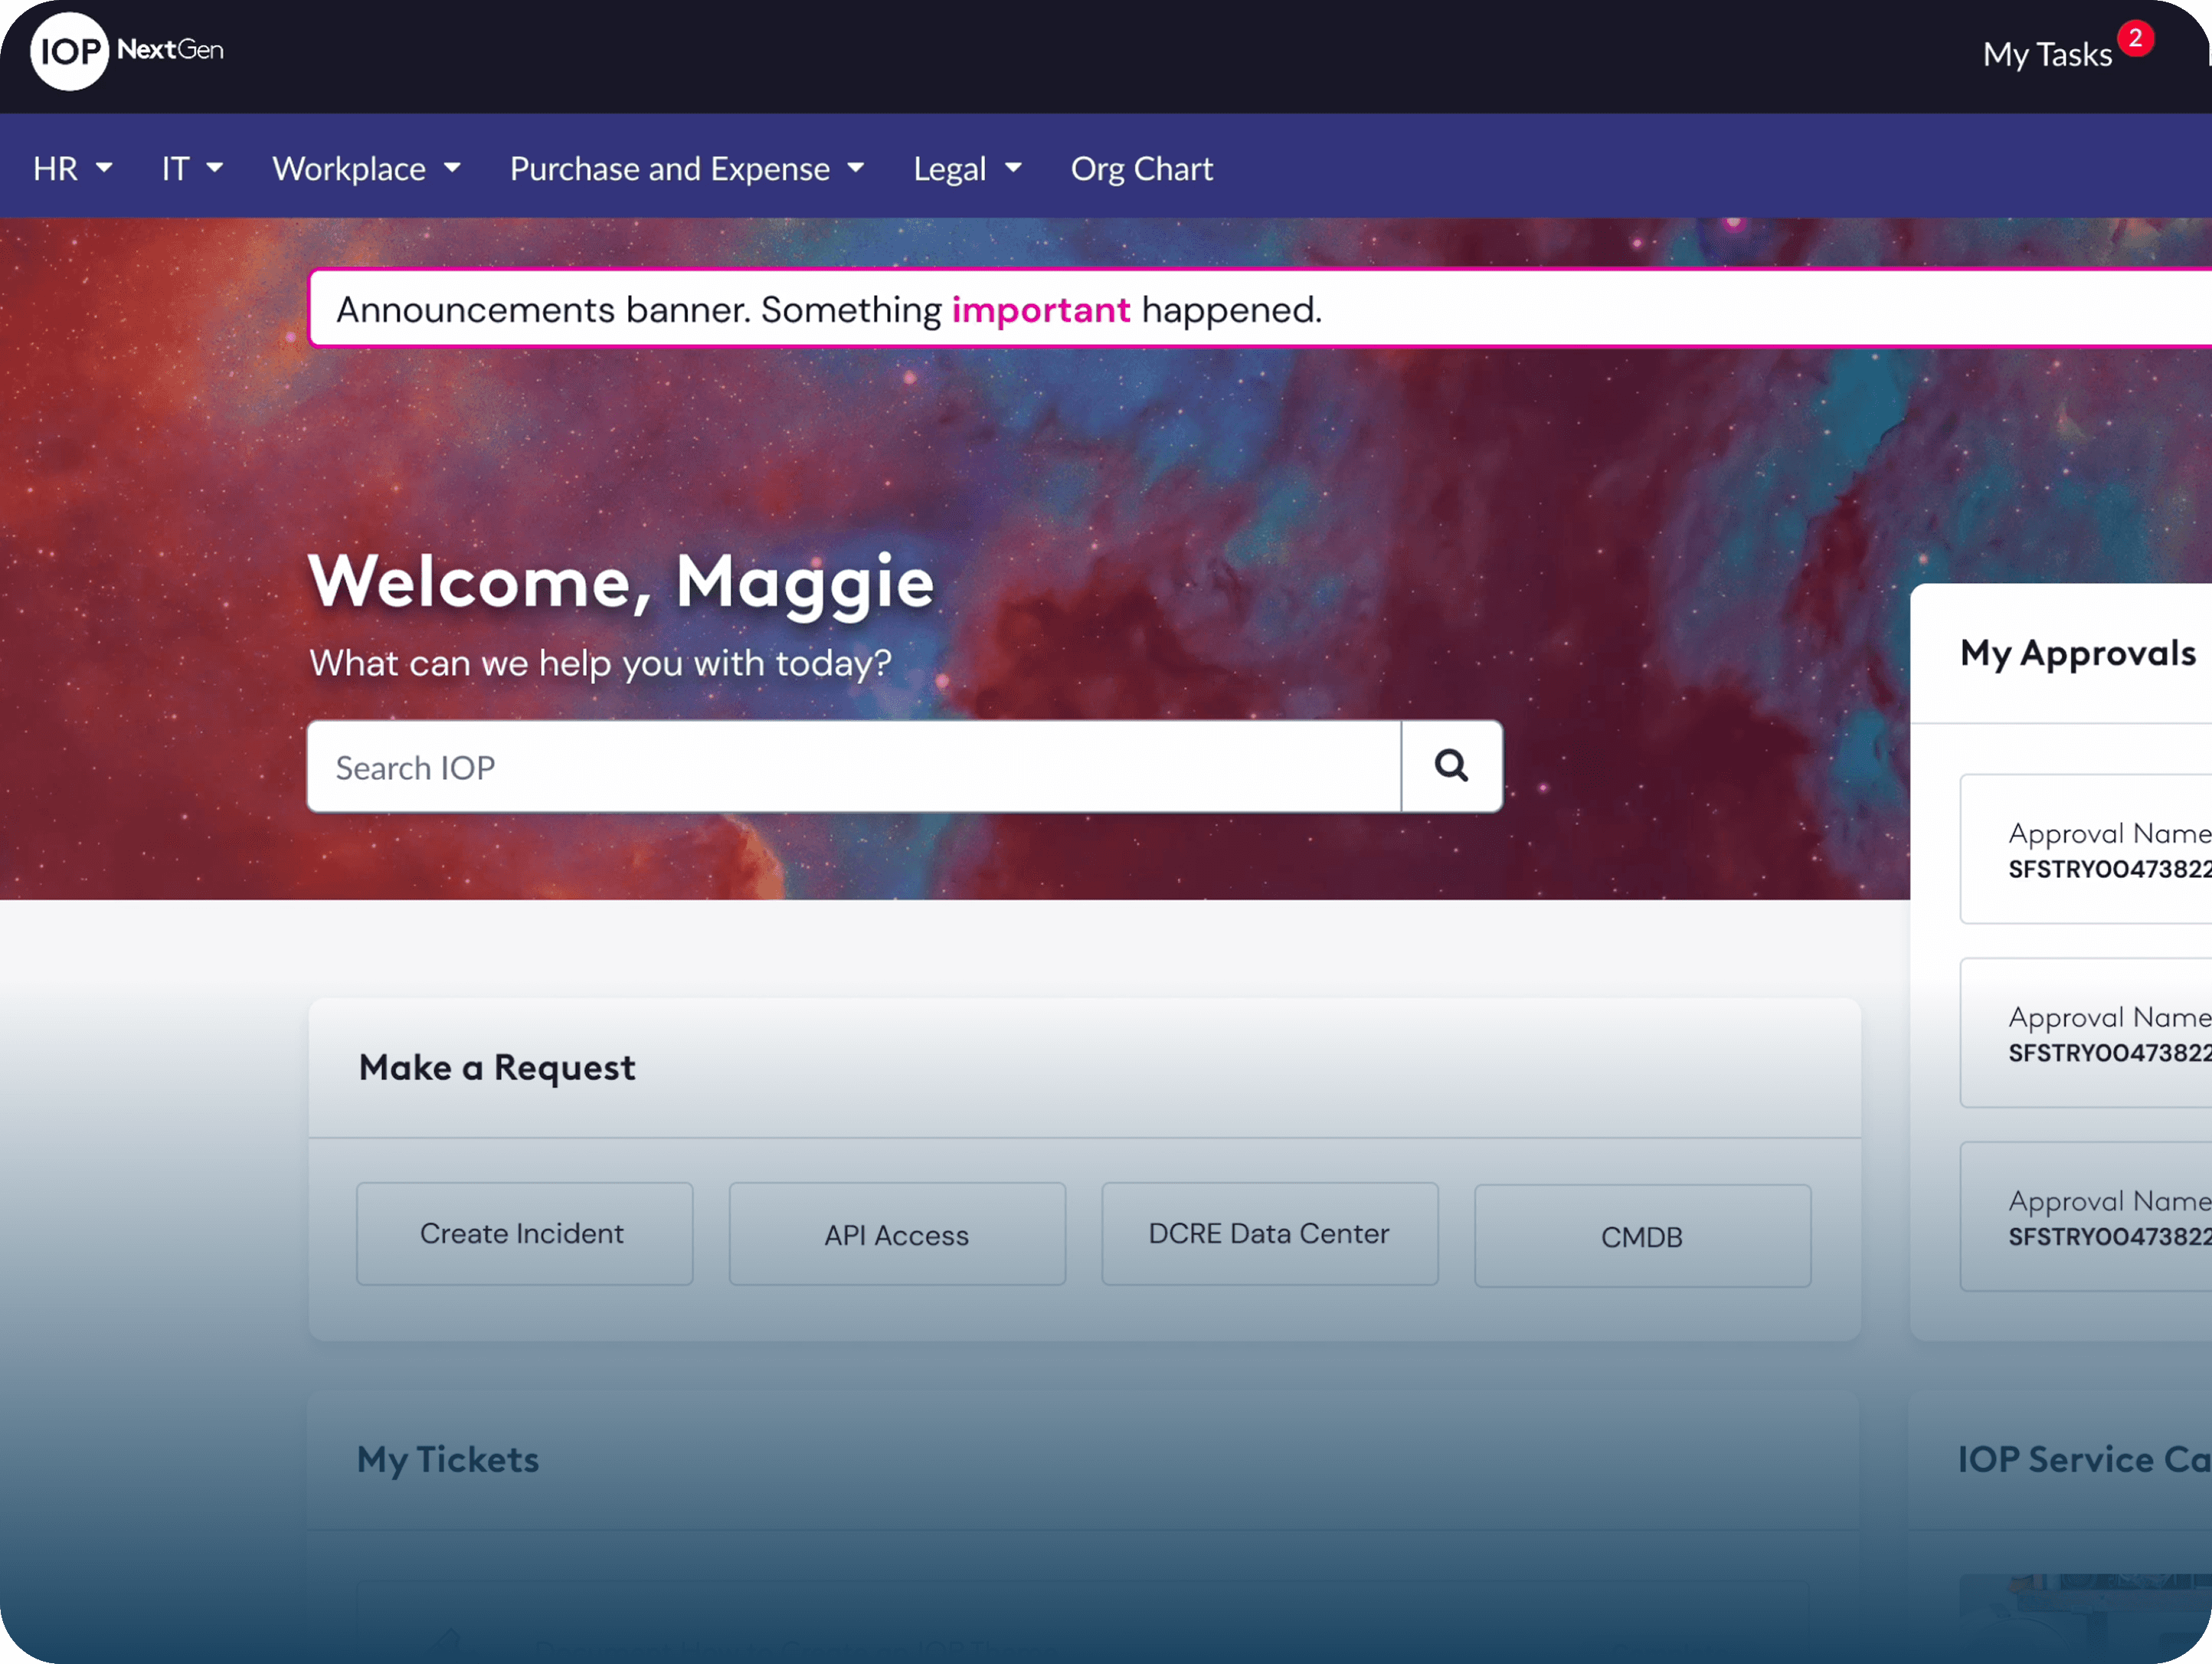Screen dimensions: 2212x1664
Task: Click the red notification badge on My Tasks
Action: pyautogui.click(x=2135, y=39)
